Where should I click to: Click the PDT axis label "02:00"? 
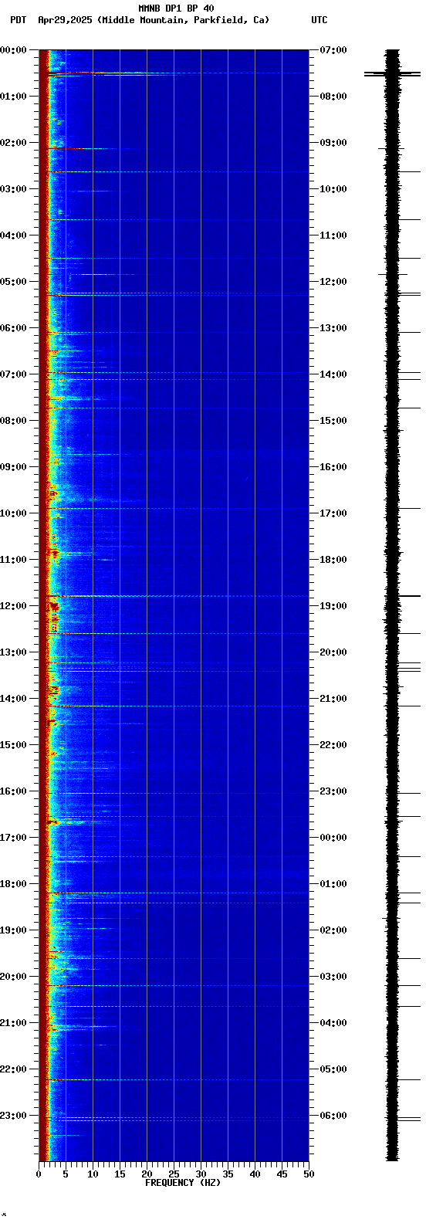(13, 143)
